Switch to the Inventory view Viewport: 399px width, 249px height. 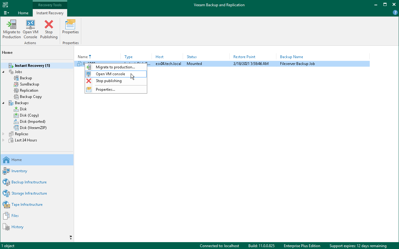click(x=19, y=171)
